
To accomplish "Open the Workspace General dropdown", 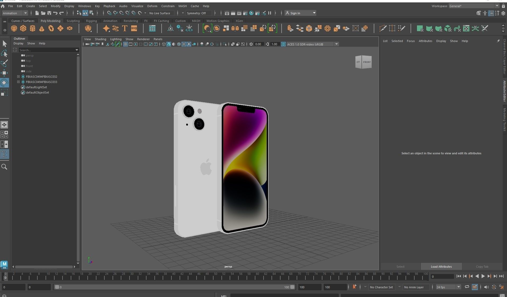I will point(474,6).
